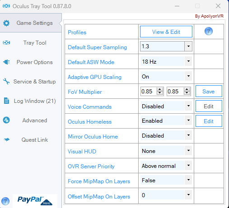Click the plug icon for Power Options

(x=6, y=62)
